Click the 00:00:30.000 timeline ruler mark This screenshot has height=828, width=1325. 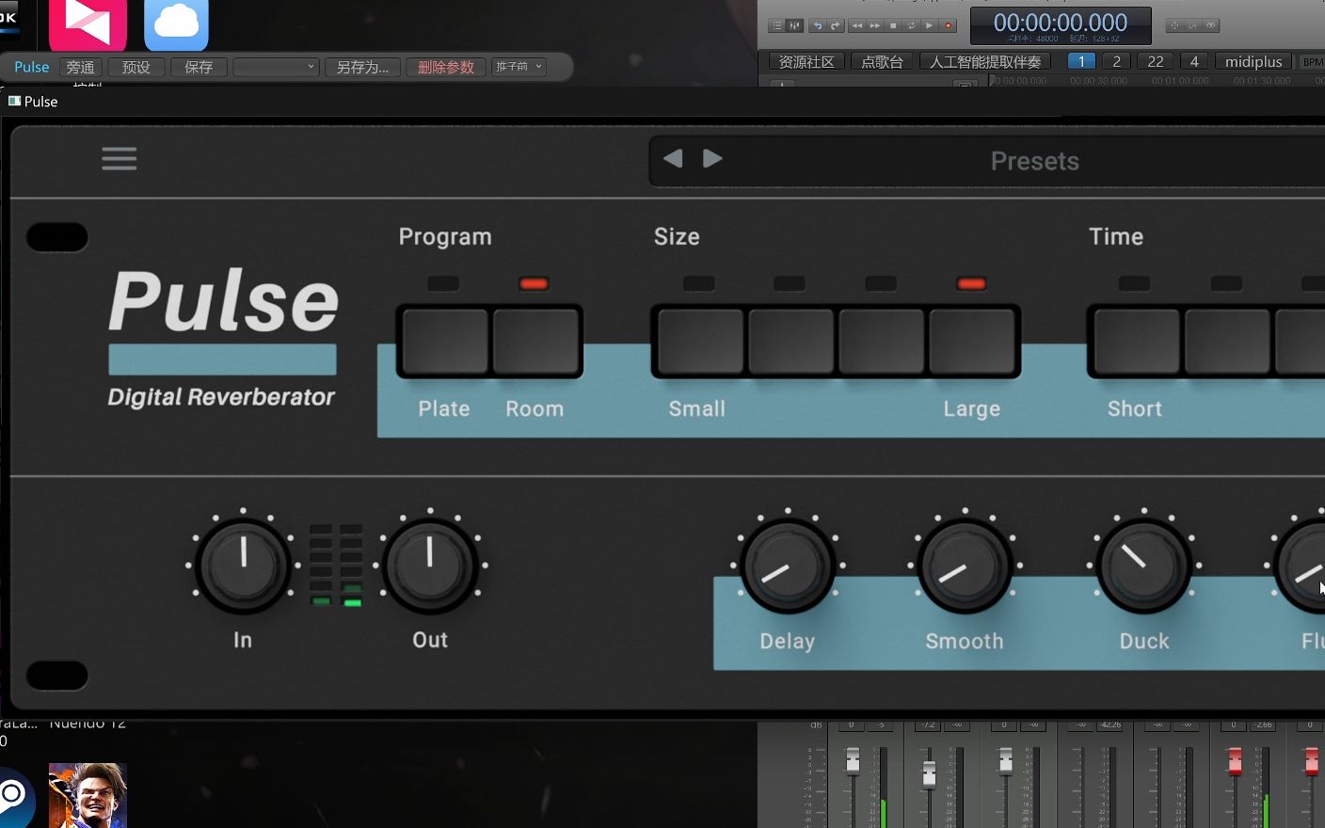[x=1098, y=81]
